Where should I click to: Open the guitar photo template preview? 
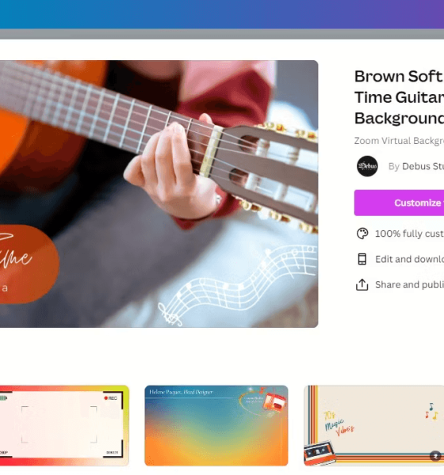tap(159, 194)
